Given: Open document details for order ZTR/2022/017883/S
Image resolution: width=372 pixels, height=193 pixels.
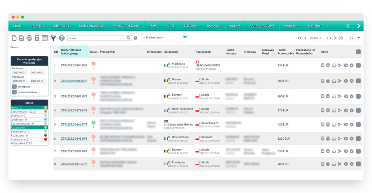Looking at the screenshot, I should click(x=323, y=110).
